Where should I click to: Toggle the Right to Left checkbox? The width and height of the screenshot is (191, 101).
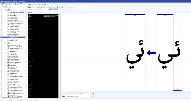(29, 7)
